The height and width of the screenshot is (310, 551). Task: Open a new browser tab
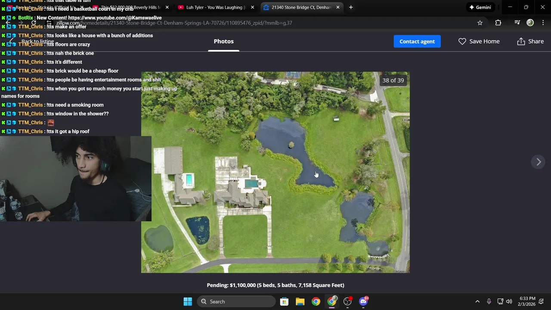[351, 7]
